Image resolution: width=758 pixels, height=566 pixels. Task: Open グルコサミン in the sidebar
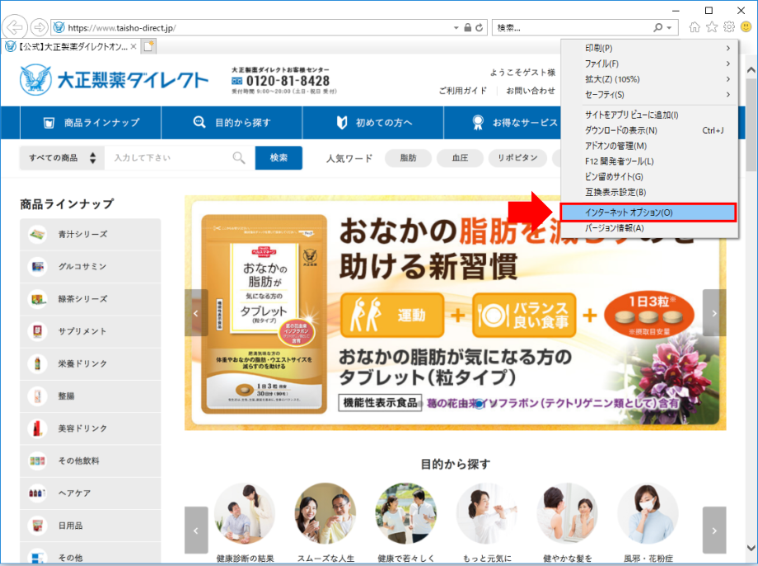pos(91,267)
